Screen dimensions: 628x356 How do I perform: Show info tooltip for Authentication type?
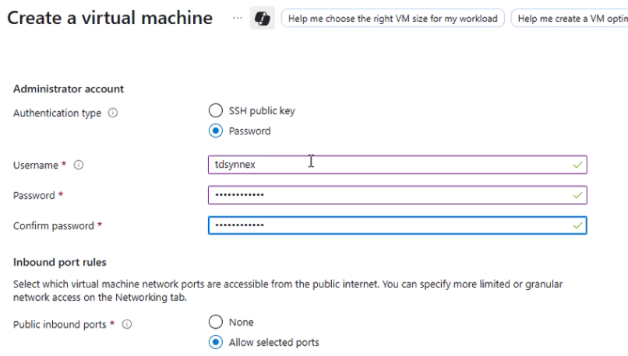113,113
